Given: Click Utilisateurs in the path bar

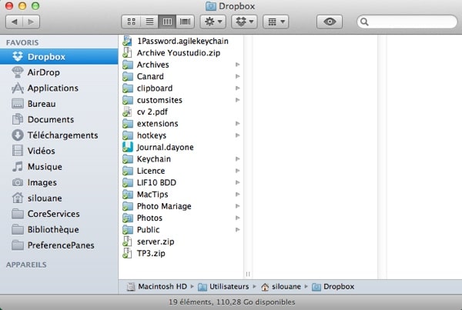Looking at the screenshot, I should click(228, 287).
